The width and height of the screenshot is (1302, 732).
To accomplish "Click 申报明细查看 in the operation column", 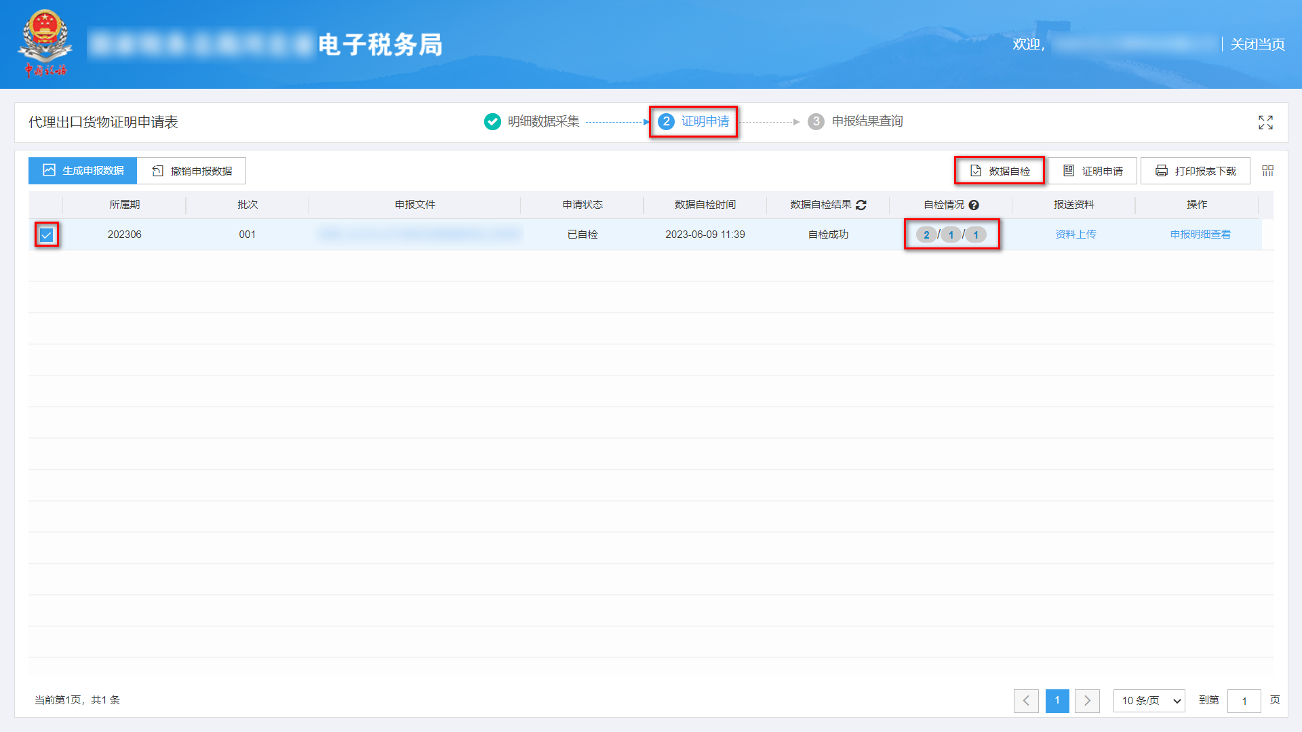I will pos(1200,235).
